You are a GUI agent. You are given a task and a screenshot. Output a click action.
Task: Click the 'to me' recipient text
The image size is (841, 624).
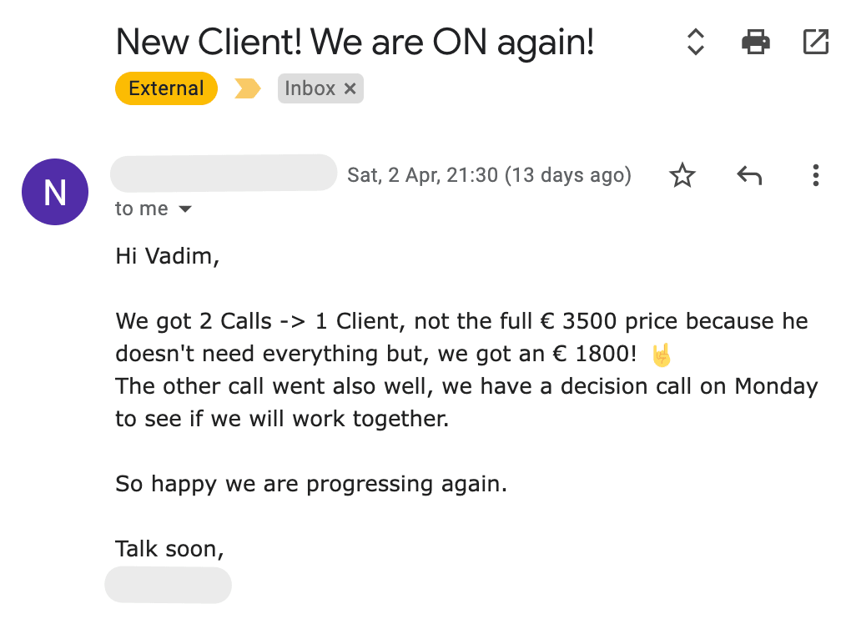[x=142, y=209]
